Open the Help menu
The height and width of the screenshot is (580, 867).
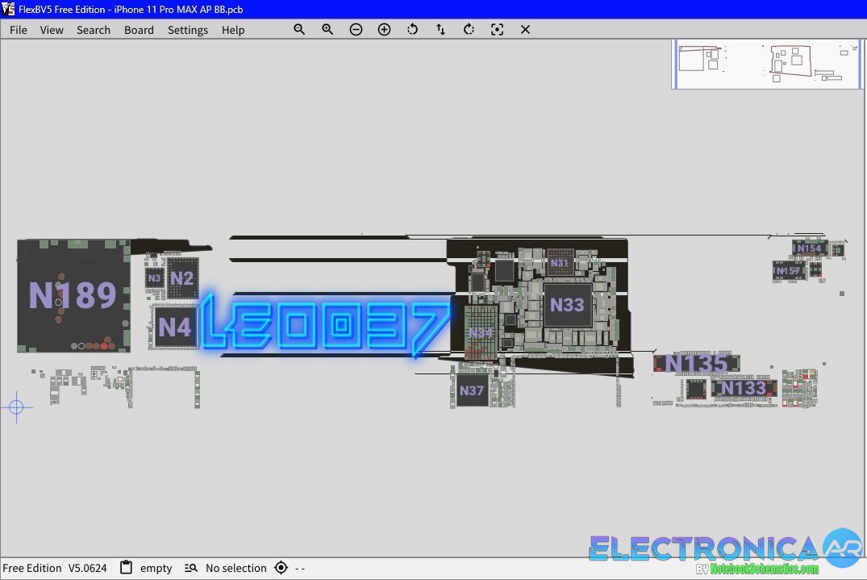[233, 30]
